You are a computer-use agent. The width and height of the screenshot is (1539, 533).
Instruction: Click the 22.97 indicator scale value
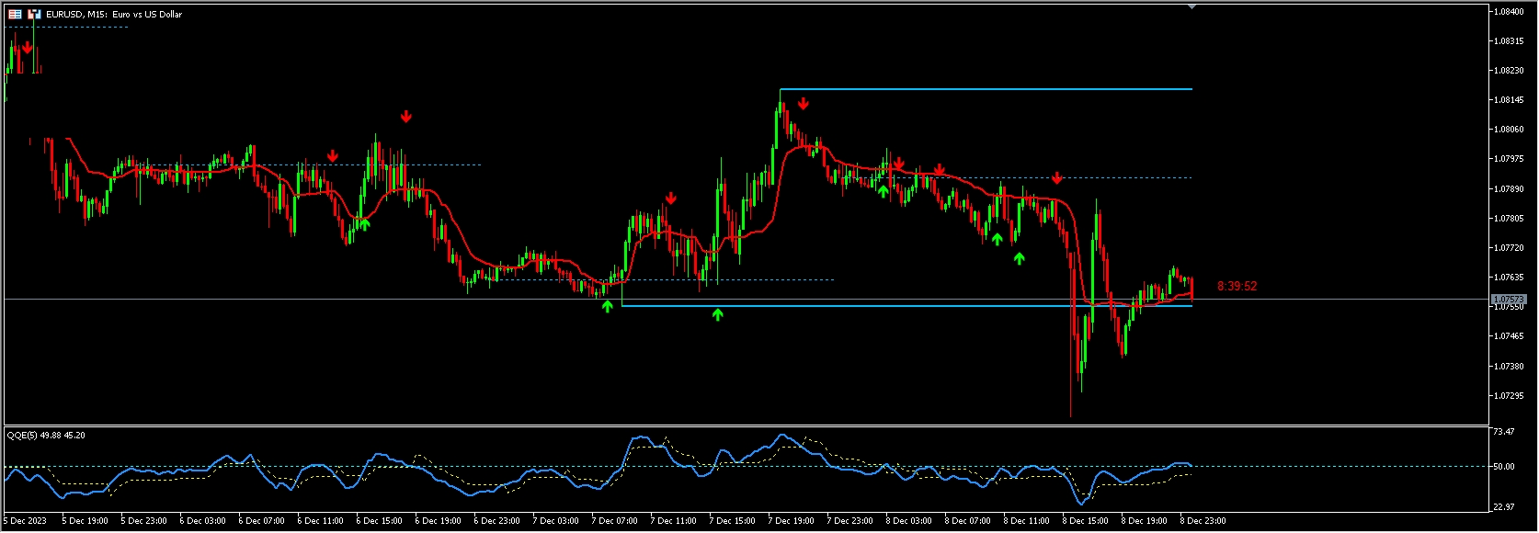tap(1504, 506)
